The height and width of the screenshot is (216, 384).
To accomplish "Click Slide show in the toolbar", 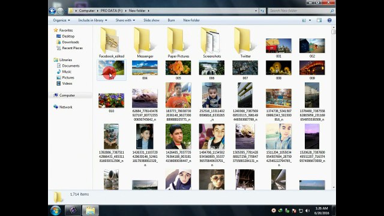I will (x=151, y=20).
